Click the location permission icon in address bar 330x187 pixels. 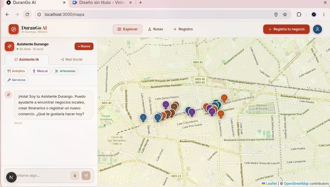coord(276,14)
